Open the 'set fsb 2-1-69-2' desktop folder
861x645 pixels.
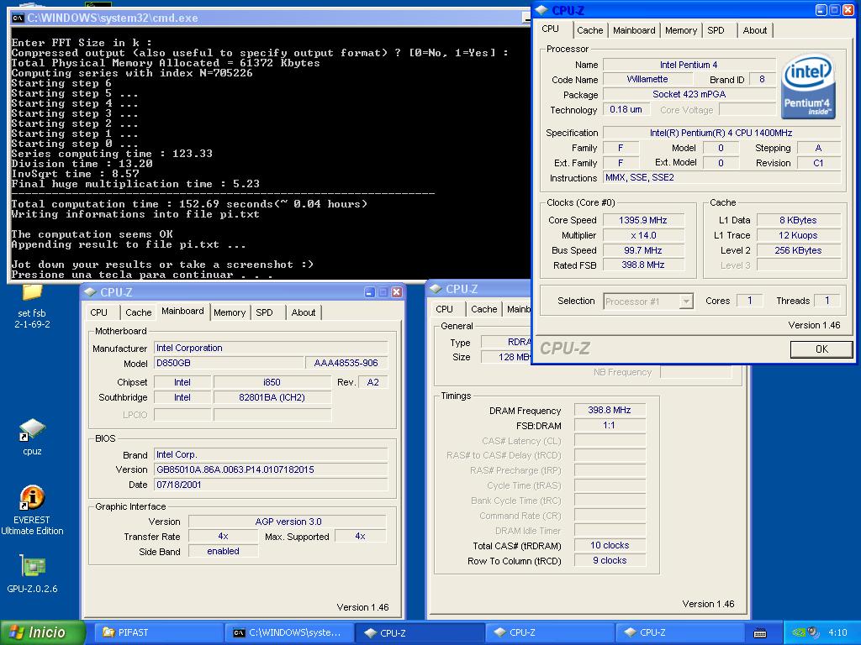[32, 307]
